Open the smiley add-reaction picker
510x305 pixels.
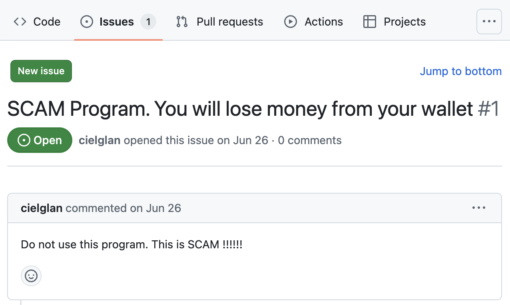pos(31,276)
